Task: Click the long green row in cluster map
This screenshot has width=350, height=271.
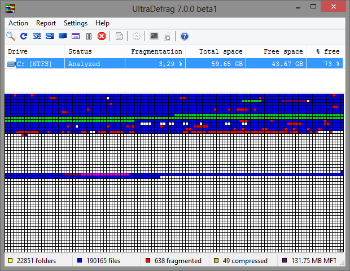Action: pos(174,118)
